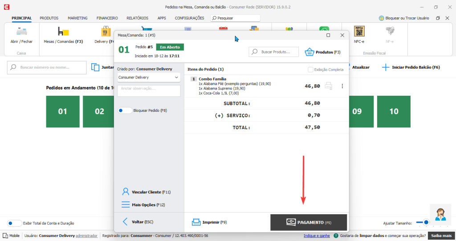The width and height of the screenshot is (456, 241).
Task: Open the RELATÓRIOS tab
Action: 137,18
